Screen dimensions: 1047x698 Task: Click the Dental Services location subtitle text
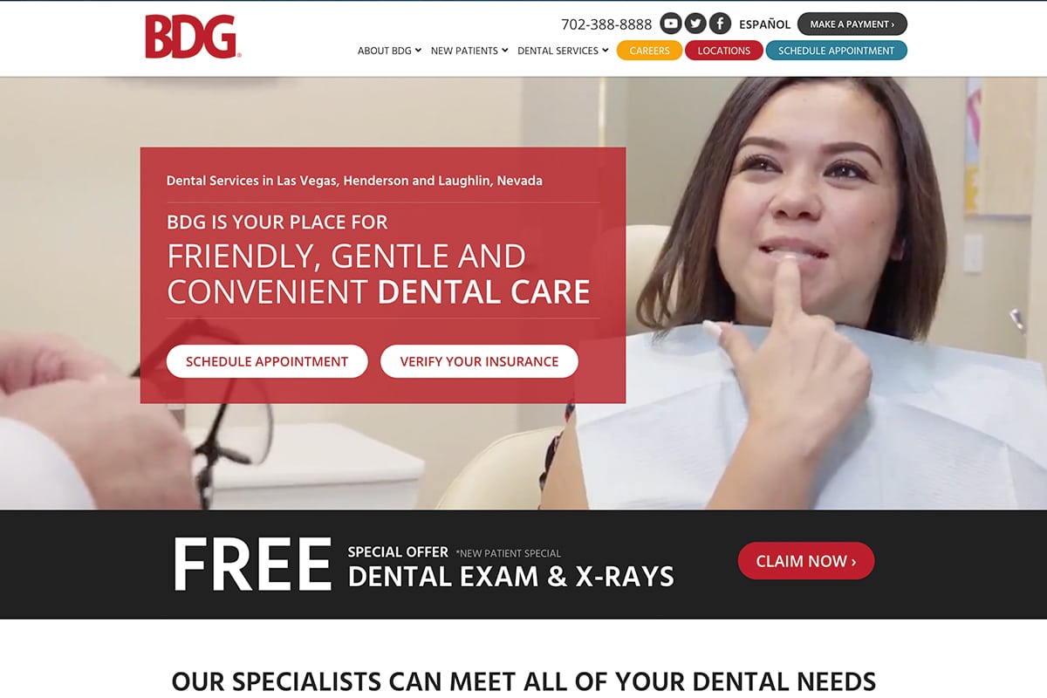click(354, 181)
